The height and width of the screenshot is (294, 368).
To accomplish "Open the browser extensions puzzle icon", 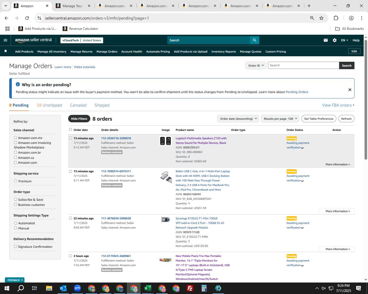I will [x=336, y=18].
